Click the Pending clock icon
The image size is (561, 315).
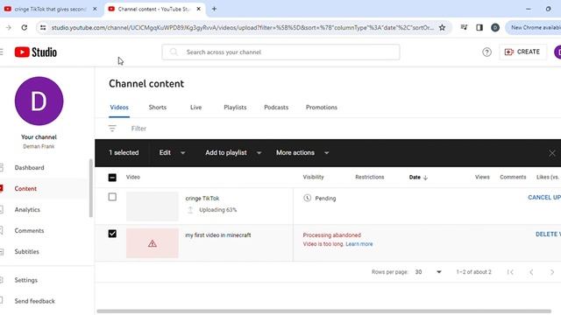tap(307, 198)
